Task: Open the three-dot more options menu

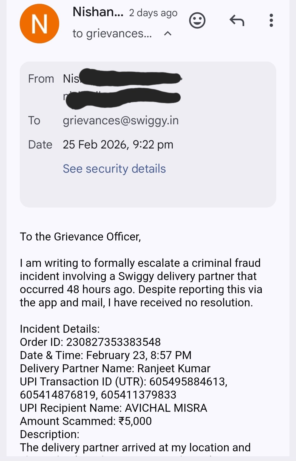Action: (x=271, y=21)
